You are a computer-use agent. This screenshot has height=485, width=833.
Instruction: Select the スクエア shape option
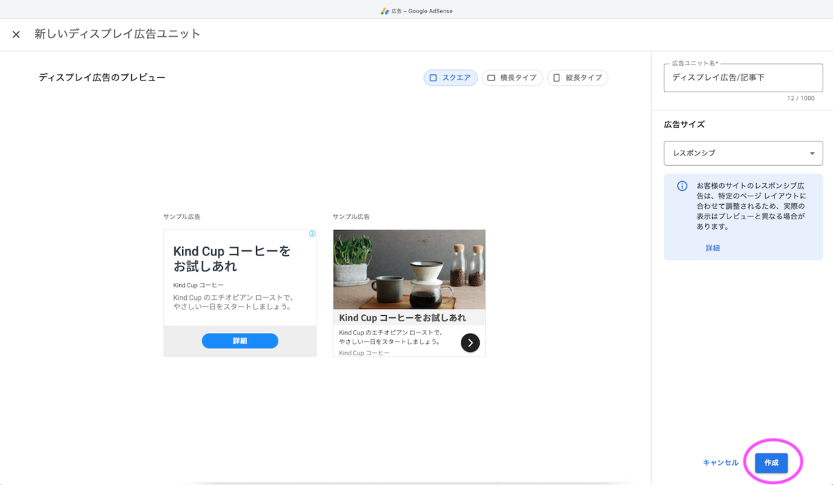point(451,78)
